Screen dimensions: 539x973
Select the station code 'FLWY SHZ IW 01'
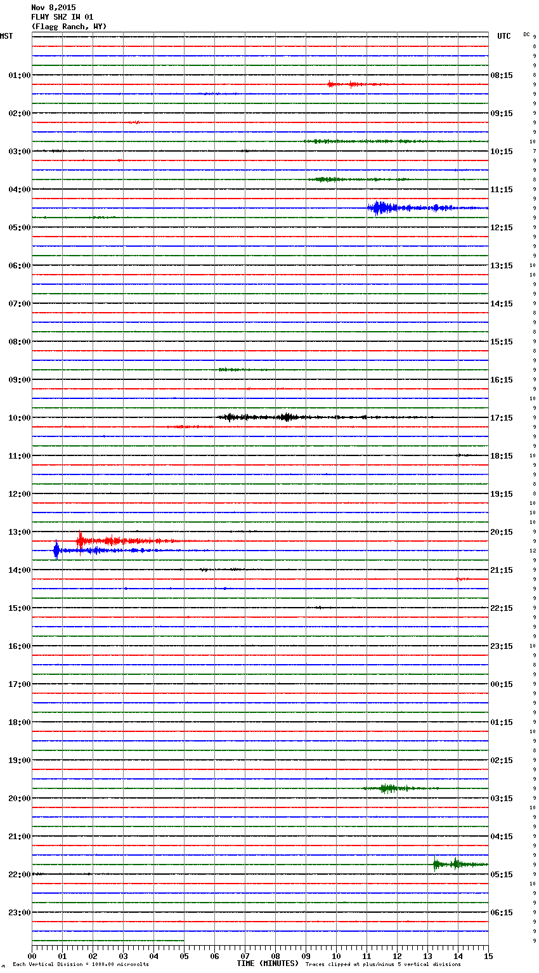(x=62, y=17)
